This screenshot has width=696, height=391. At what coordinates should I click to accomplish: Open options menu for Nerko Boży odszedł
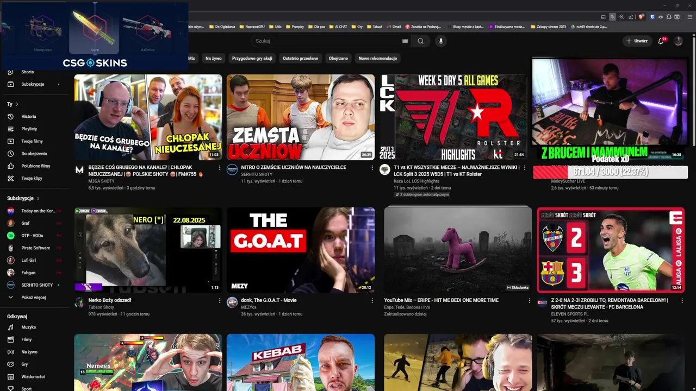click(x=220, y=300)
